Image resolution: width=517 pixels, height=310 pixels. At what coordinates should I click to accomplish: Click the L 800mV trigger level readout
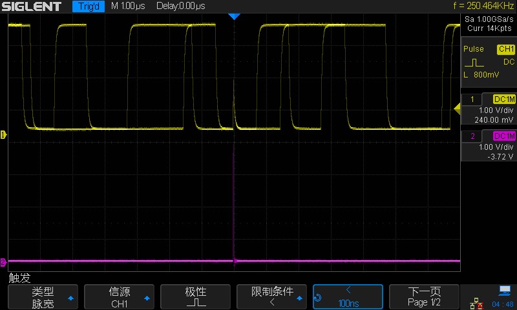481,75
